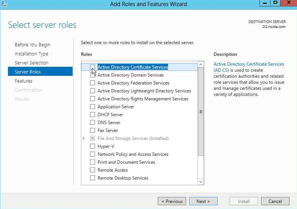Select Network Policy and Access Services label
Image resolution: width=297 pixels, height=209 pixels.
pos(133,154)
